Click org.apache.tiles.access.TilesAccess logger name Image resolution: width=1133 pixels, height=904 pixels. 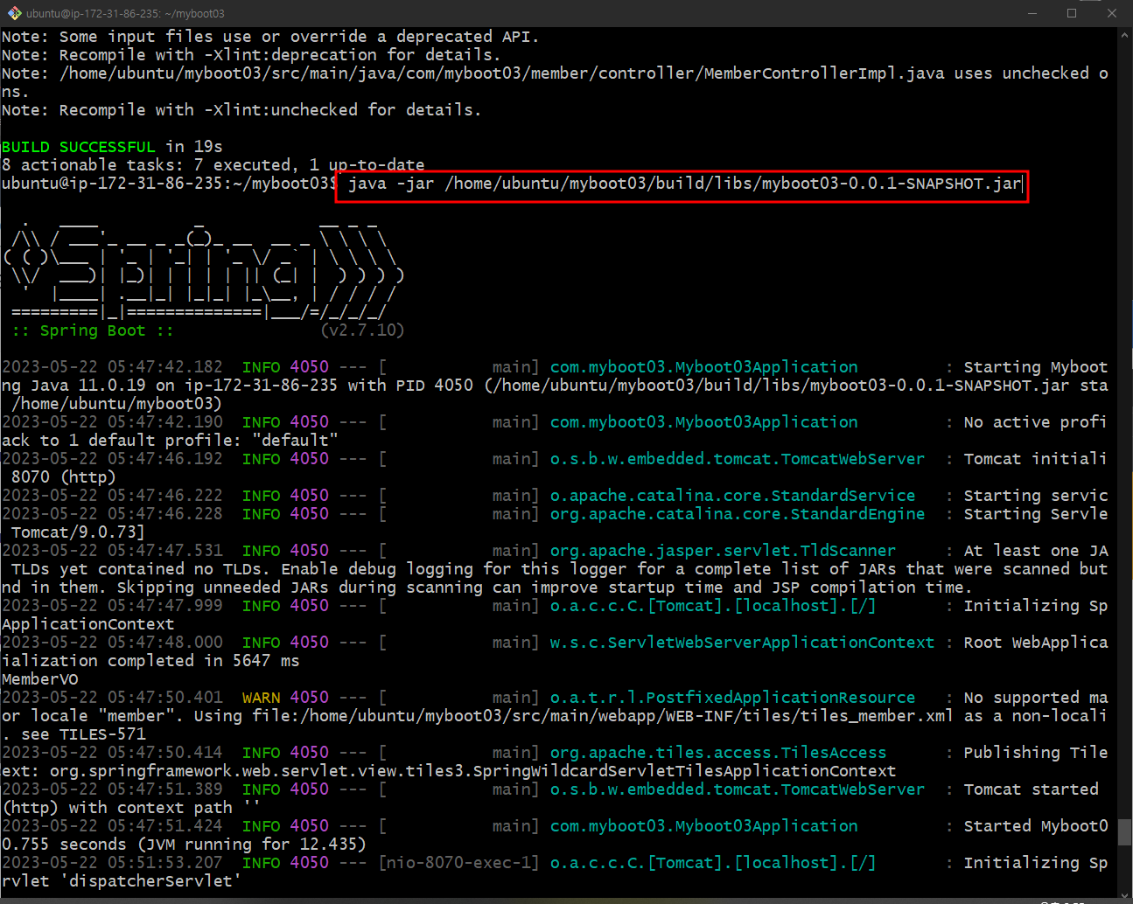[718, 753]
